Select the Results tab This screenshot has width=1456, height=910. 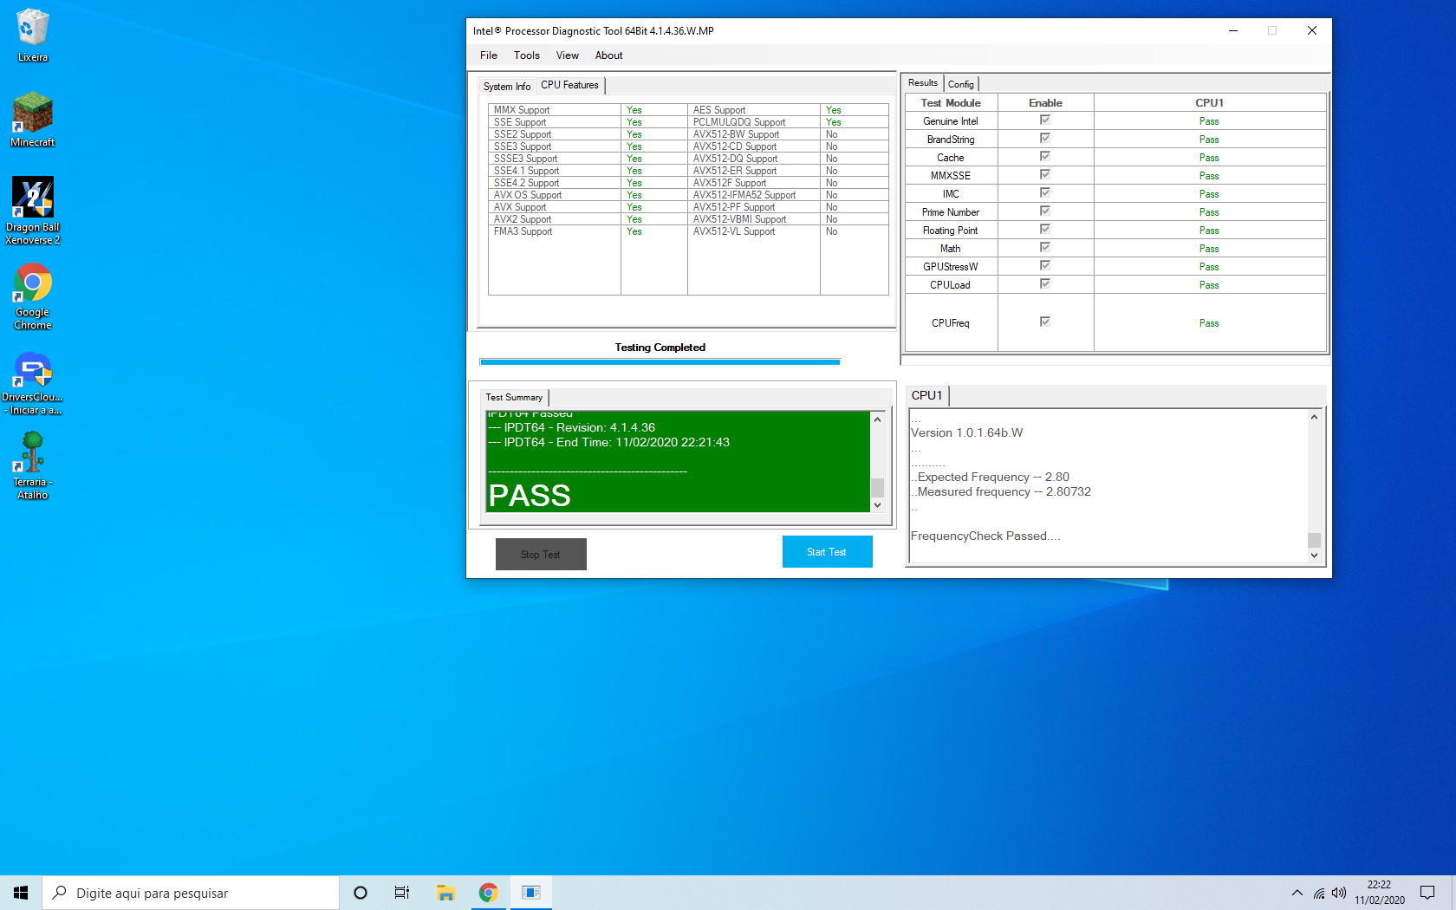(923, 83)
